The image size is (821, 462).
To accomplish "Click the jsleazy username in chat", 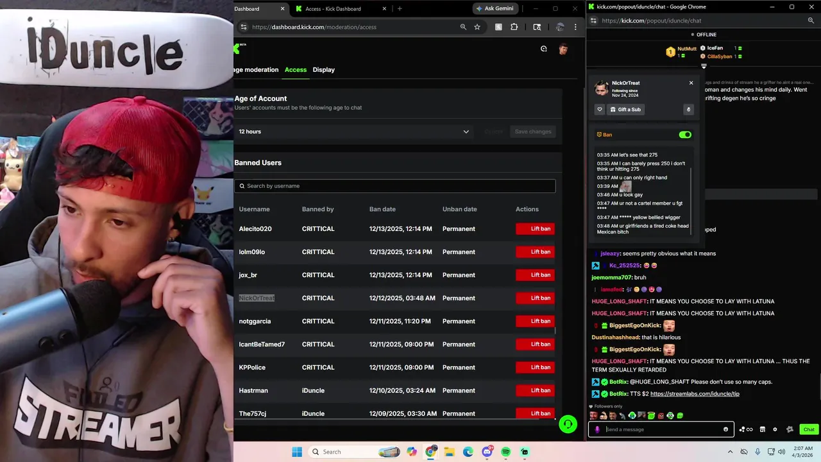I will click(610, 253).
